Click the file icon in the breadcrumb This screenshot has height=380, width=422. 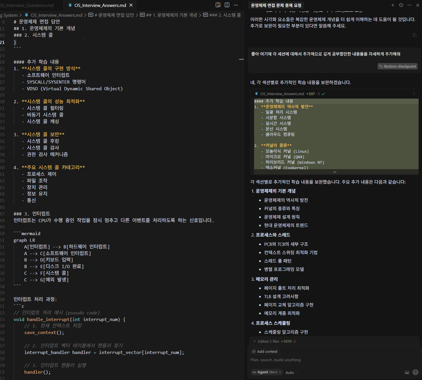[27, 15]
